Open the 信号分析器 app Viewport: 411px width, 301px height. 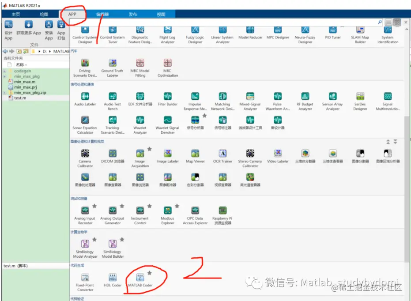[195, 123]
